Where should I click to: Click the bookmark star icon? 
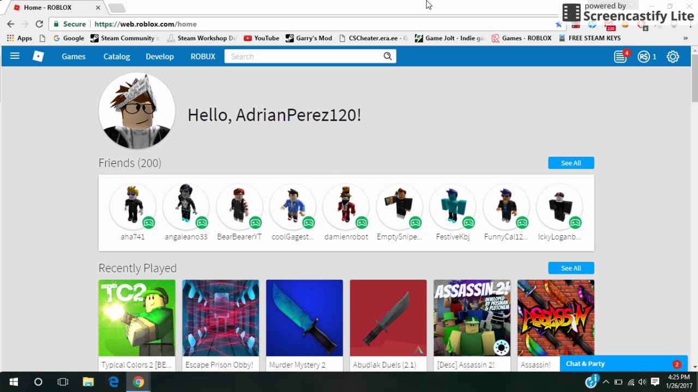[558, 24]
